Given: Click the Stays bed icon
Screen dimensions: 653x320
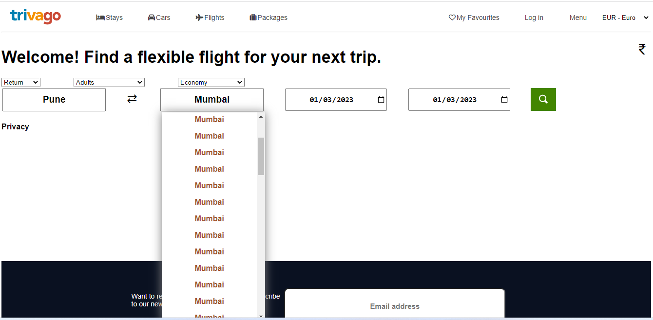Looking at the screenshot, I should (x=101, y=18).
